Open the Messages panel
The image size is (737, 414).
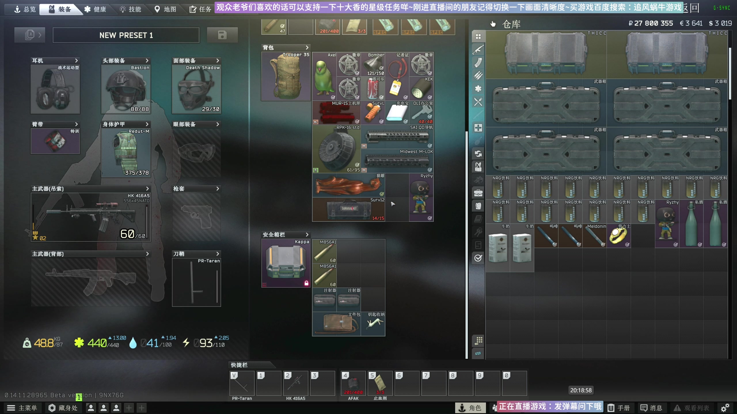coord(651,408)
